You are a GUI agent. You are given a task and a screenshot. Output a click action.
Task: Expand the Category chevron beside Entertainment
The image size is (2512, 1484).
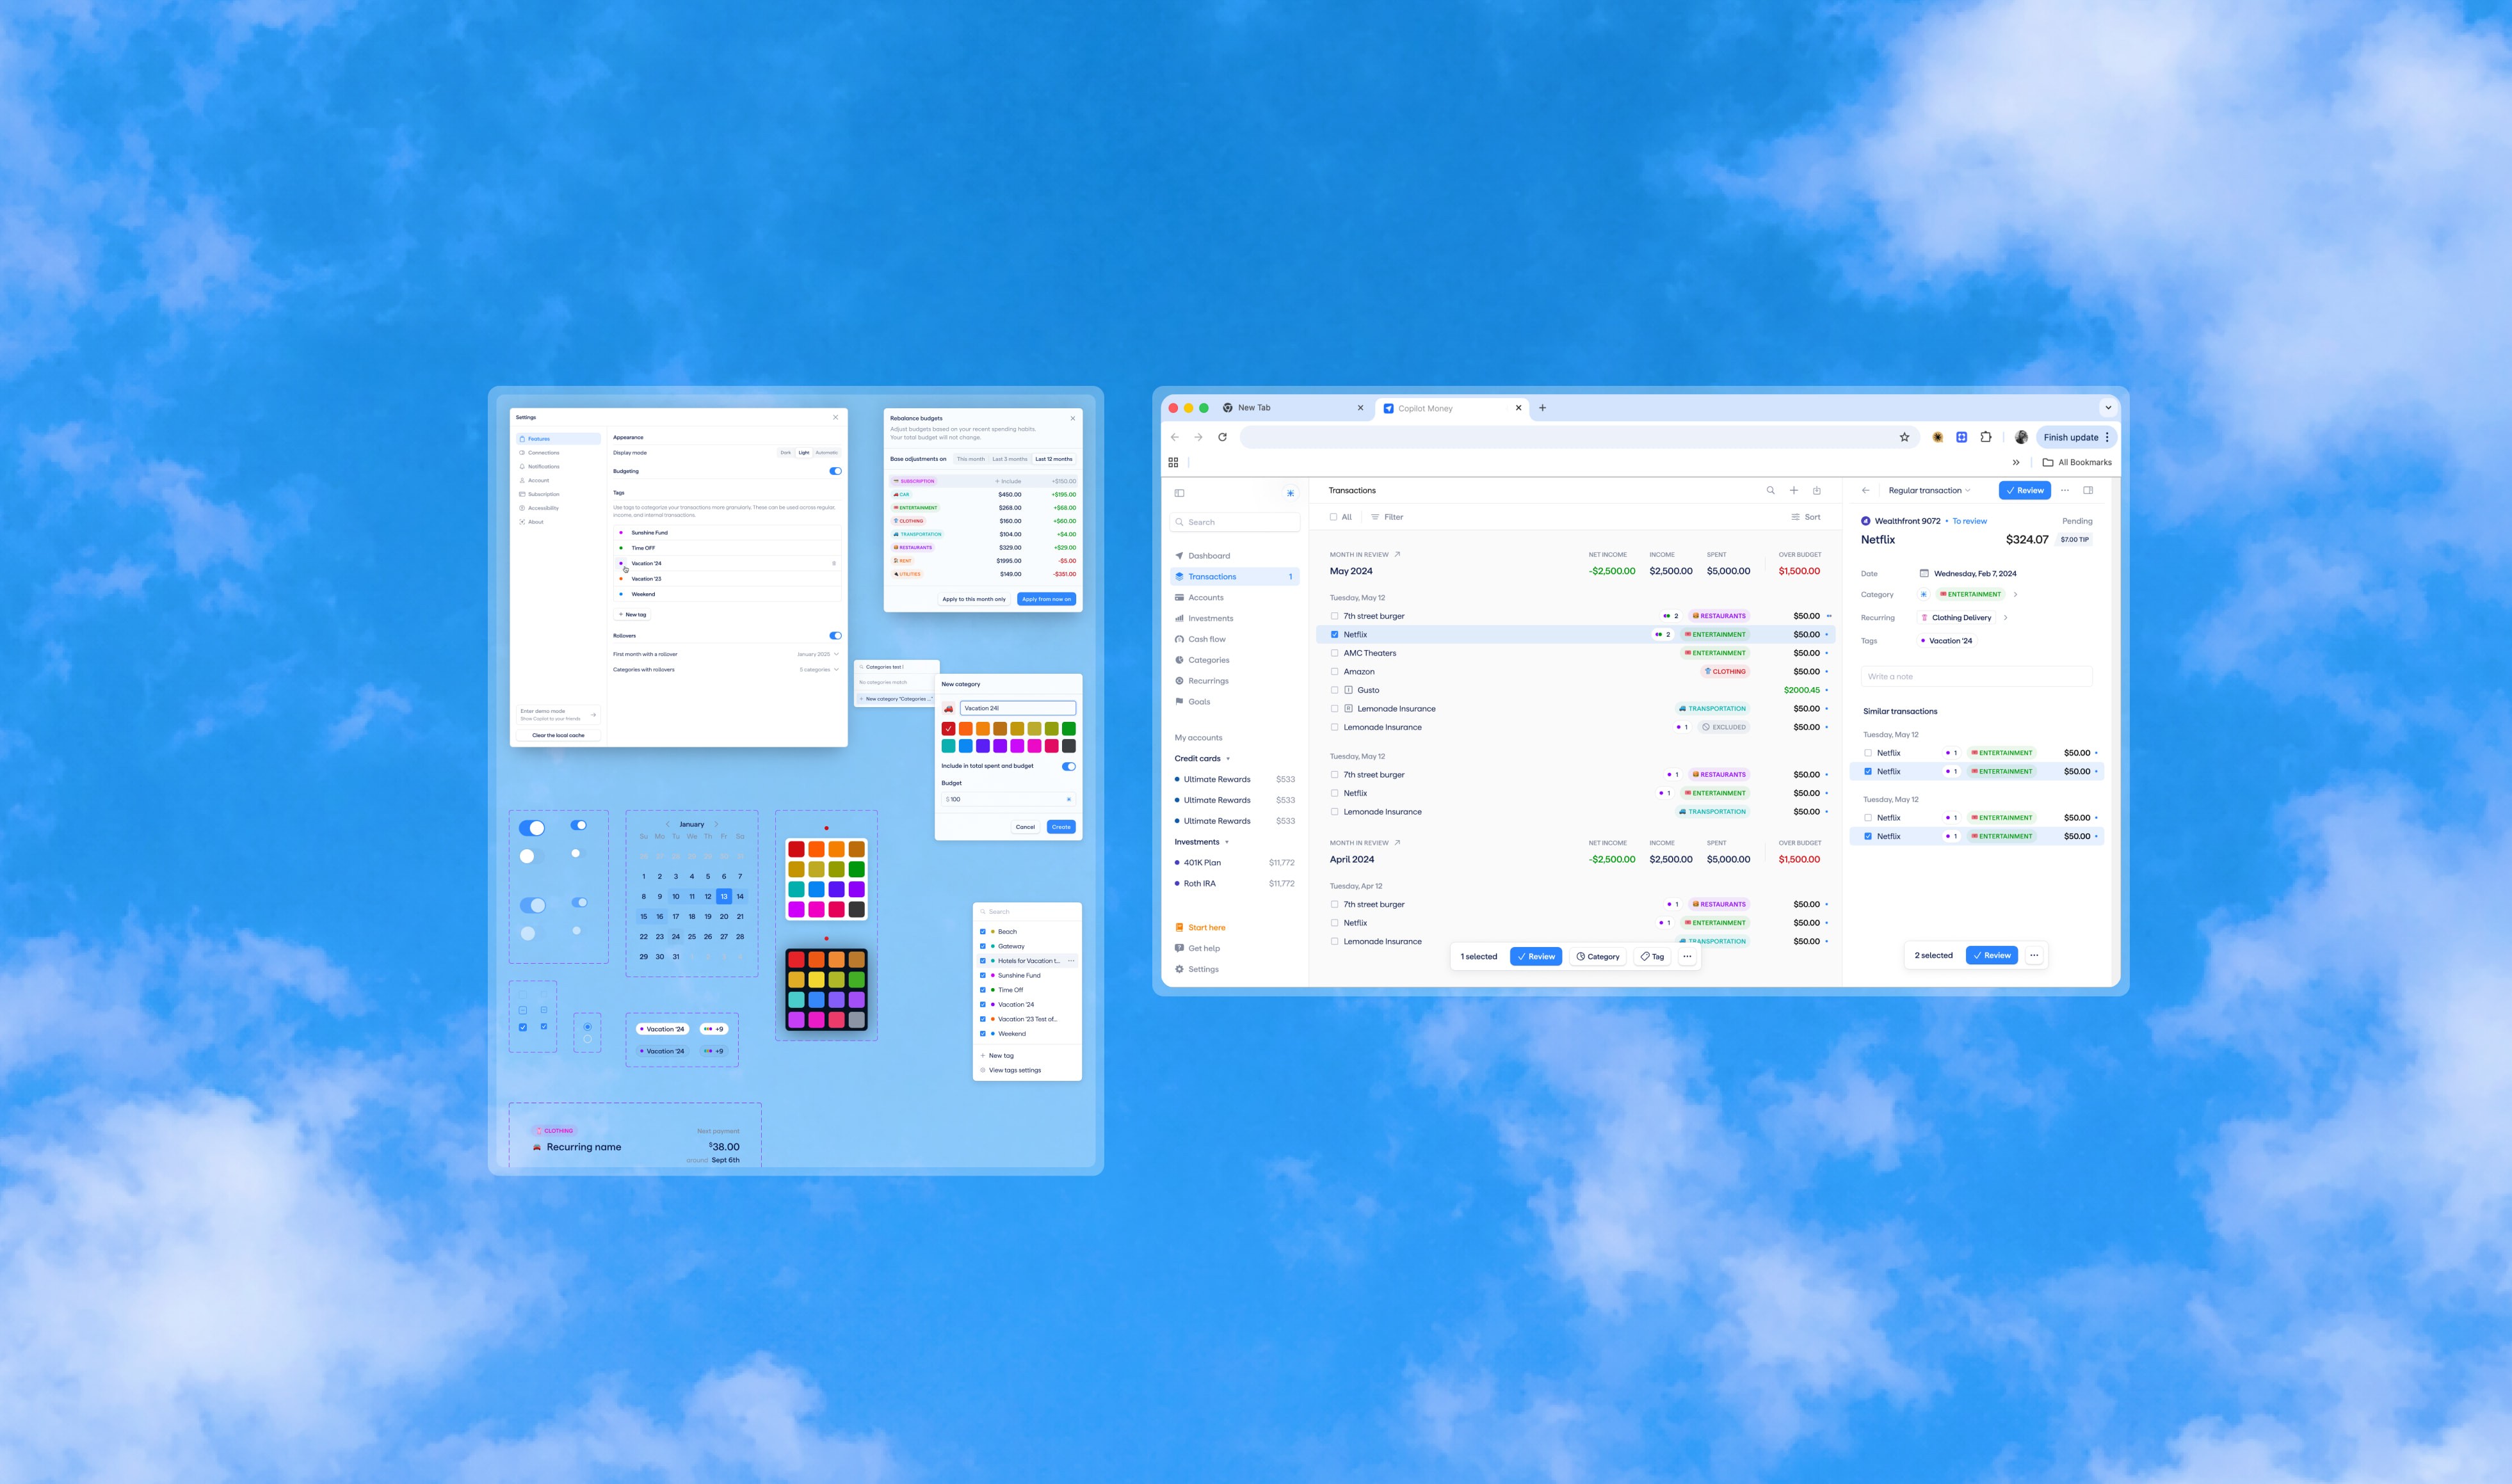coord(2015,594)
